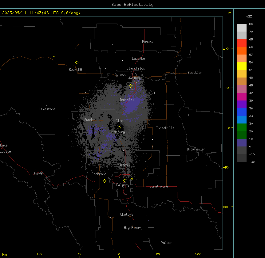Click the Airdrie city label

124,165
